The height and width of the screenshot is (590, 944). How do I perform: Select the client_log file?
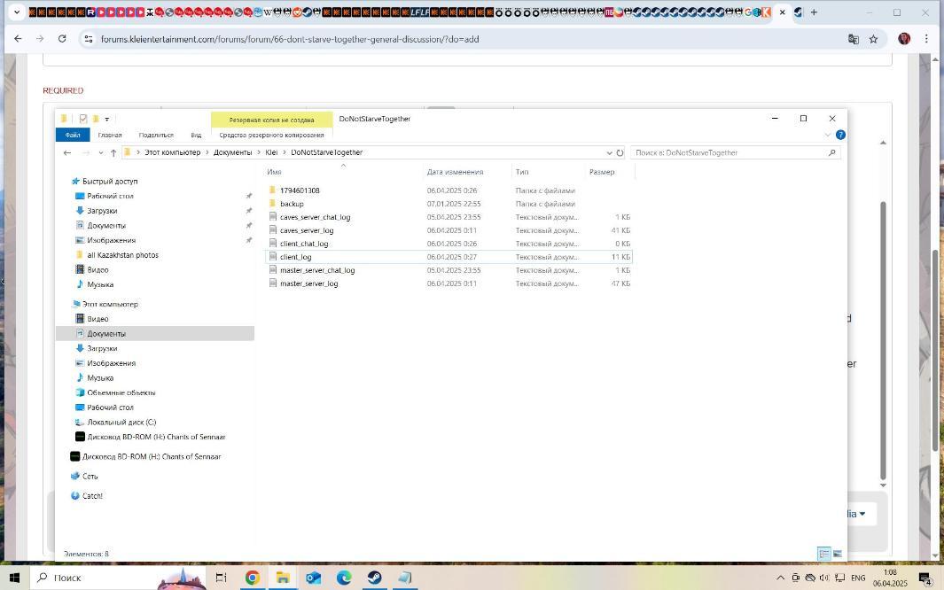[x=295, y=257]
